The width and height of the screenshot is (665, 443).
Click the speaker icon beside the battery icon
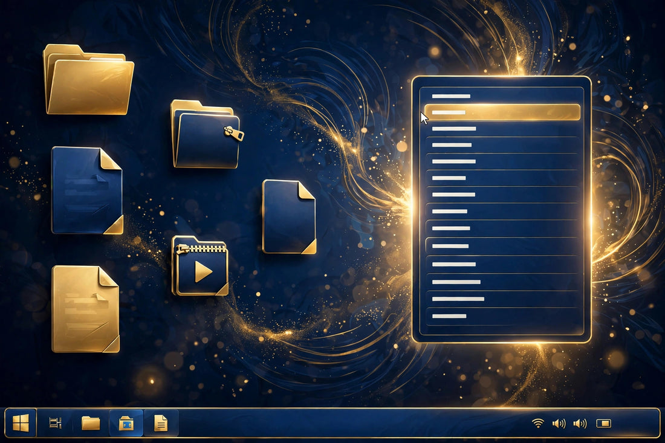point(580,423)
